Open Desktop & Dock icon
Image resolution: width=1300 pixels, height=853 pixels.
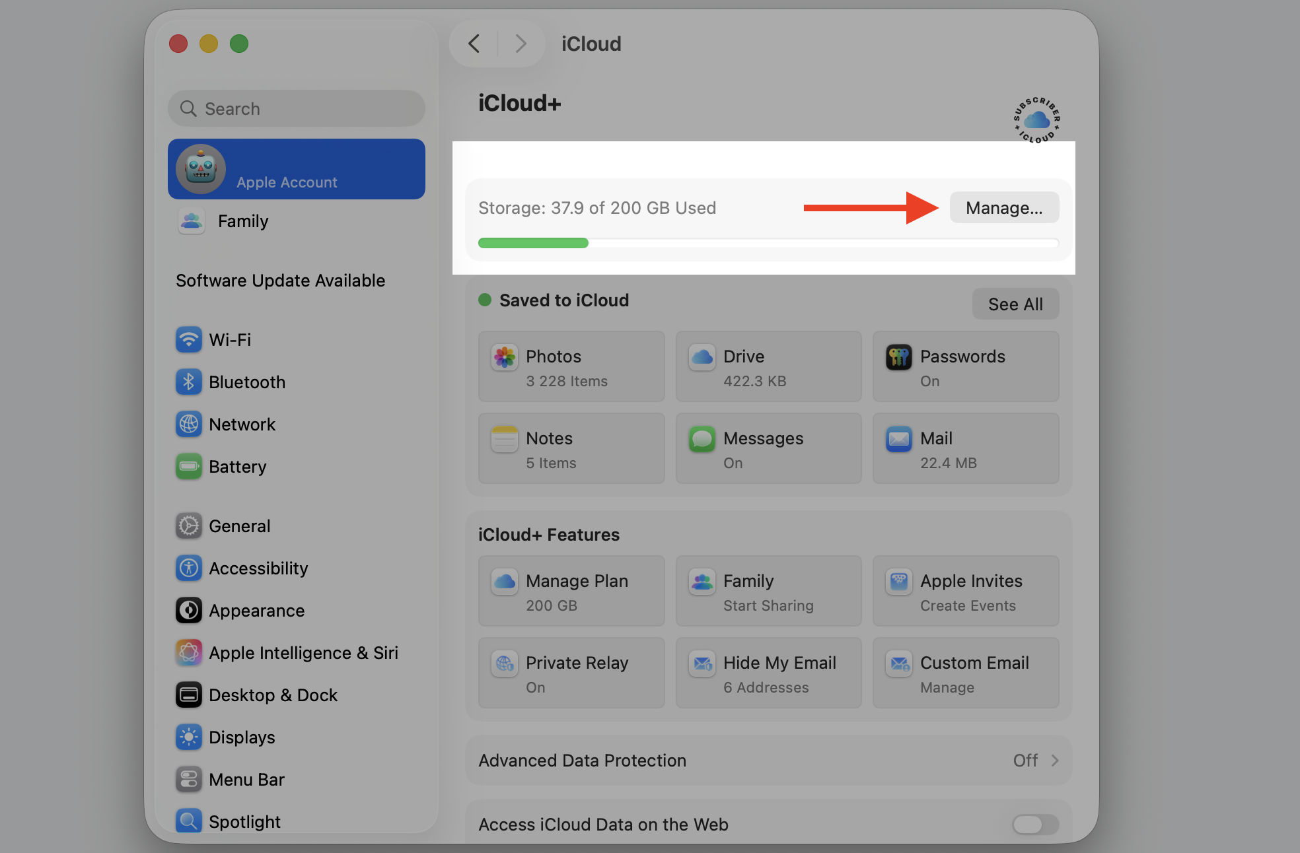point(189,695)
